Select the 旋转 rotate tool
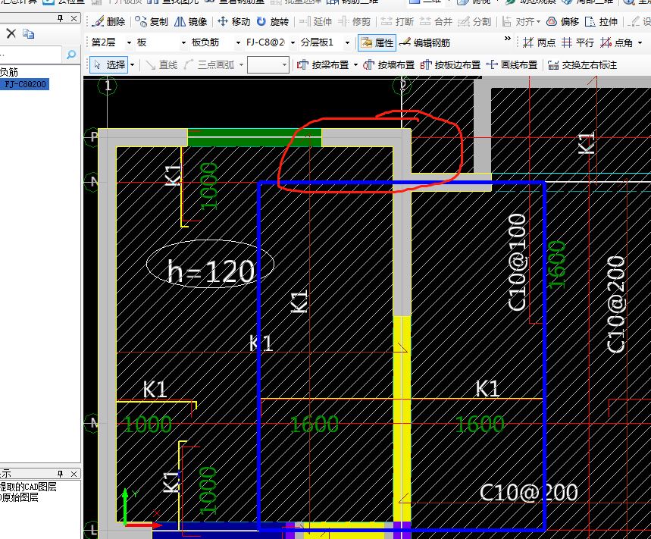Screen dimensions: 651x539 coord(273,21)
